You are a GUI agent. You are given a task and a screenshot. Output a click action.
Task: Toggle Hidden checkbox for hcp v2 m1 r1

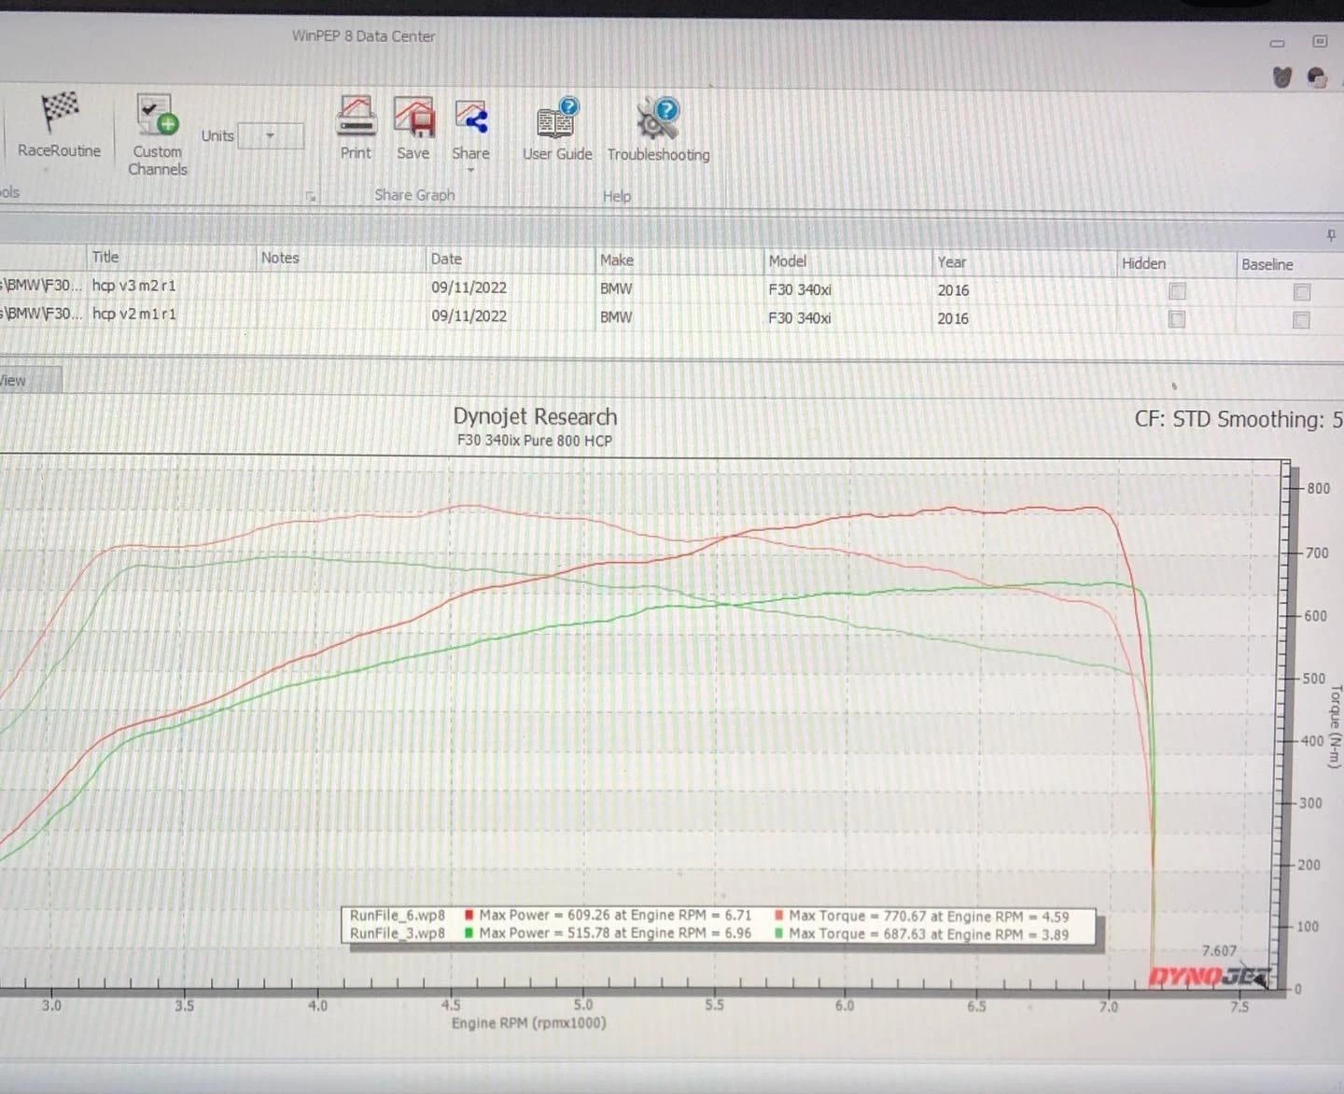click(1177, 319)
